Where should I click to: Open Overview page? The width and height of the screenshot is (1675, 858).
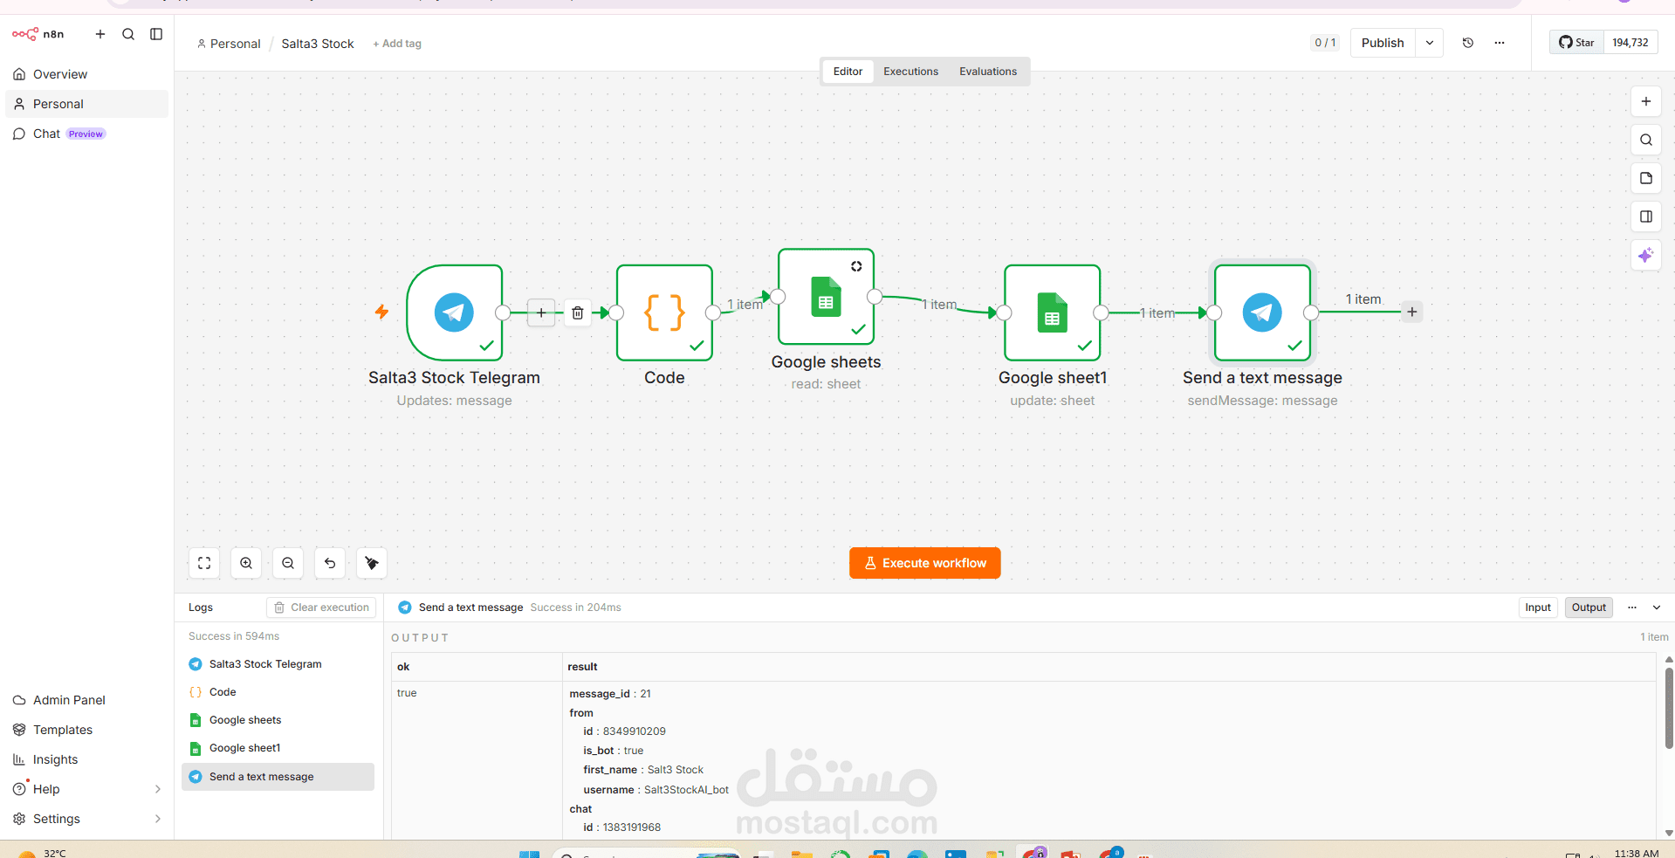(x=86, y=74)
